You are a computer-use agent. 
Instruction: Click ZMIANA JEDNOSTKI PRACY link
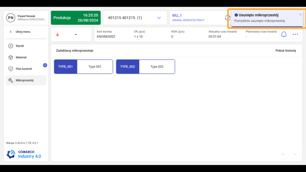click(x=188, y=20)
